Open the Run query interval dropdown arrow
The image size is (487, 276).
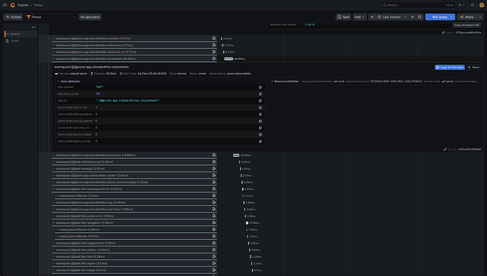click(452, 17)
